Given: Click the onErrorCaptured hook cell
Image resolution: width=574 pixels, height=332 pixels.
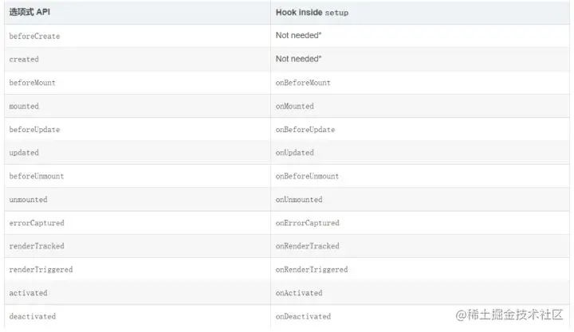Looking at the screenshot, I should point(420,223).
